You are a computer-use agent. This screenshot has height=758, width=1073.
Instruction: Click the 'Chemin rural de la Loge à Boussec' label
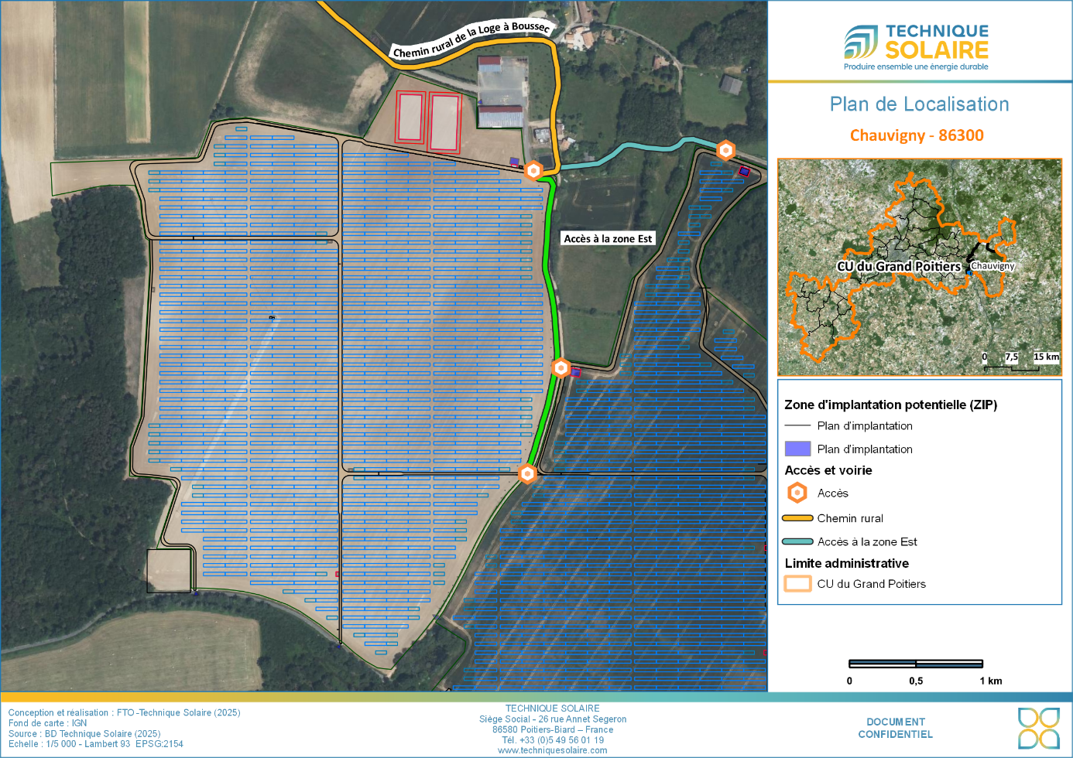point(471,39)
